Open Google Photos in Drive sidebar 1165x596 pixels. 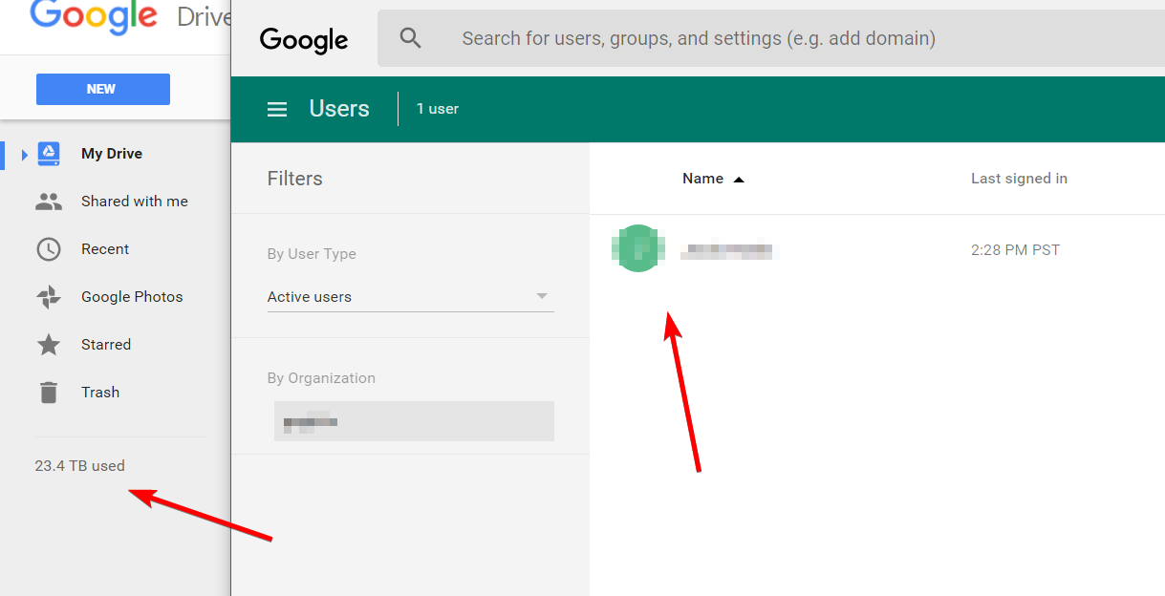[132, 297]
